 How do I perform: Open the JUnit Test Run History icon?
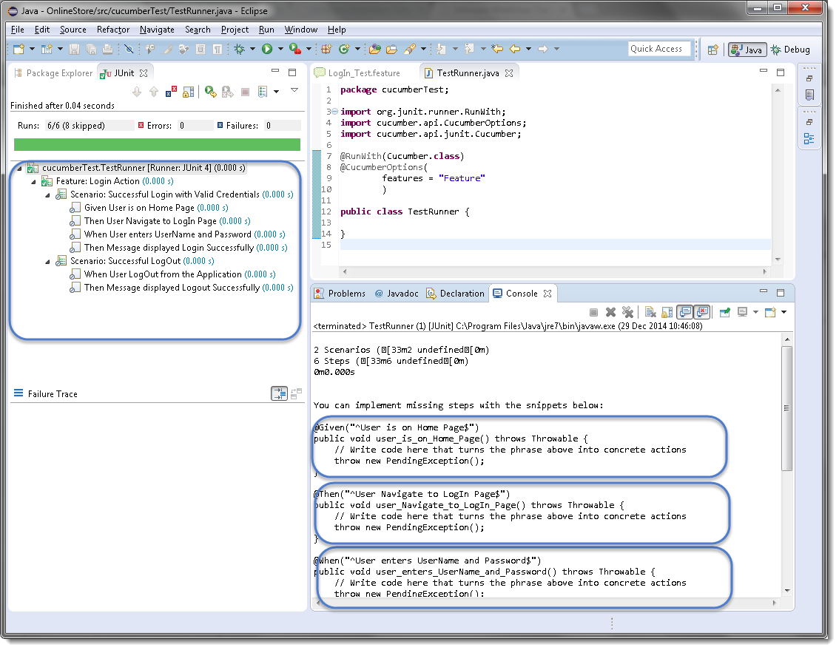click(x=263, y=92)
